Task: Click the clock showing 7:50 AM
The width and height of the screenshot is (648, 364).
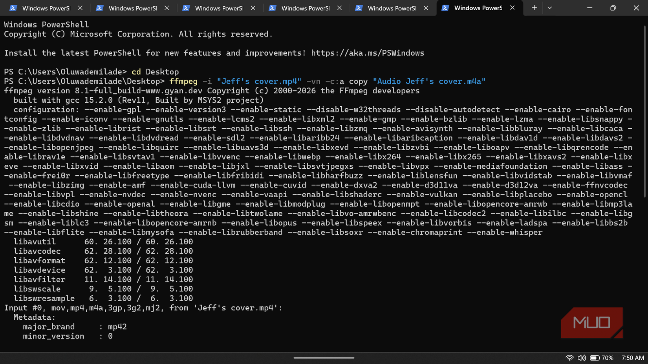Action: point(632,357)
